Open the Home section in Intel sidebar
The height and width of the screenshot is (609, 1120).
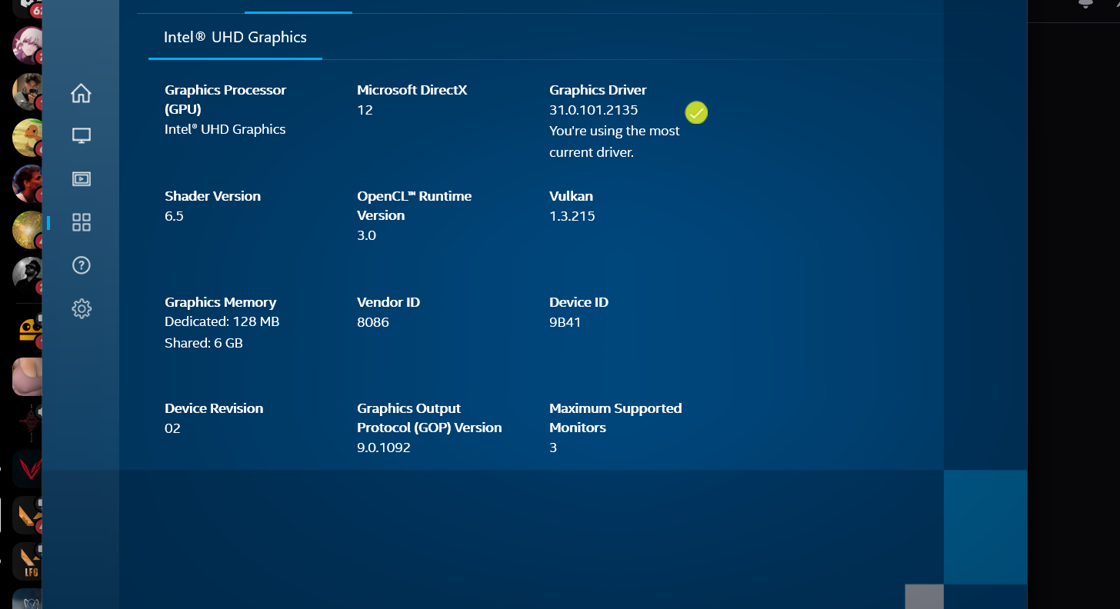[81, 94]
